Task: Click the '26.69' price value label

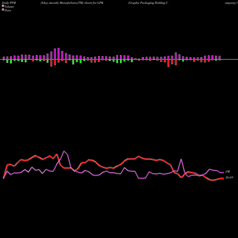Action: click(x=229, y=178)
